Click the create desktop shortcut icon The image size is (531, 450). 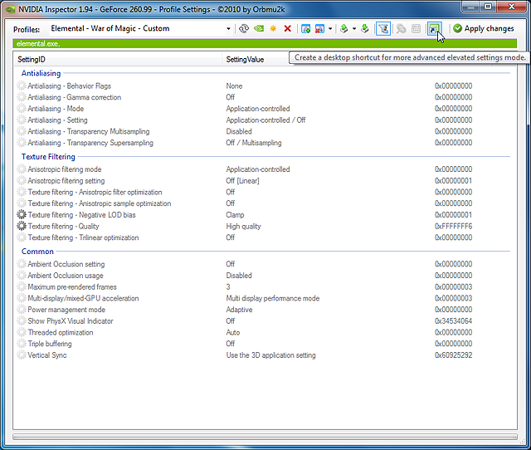[433, 28]
